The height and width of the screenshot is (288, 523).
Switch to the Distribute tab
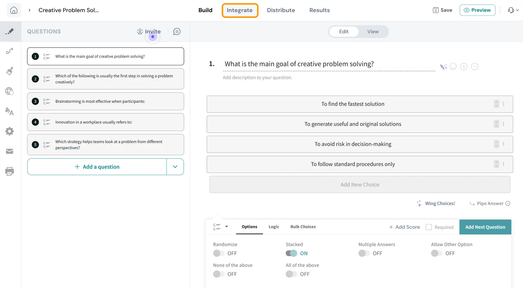(x=281, y=10)
